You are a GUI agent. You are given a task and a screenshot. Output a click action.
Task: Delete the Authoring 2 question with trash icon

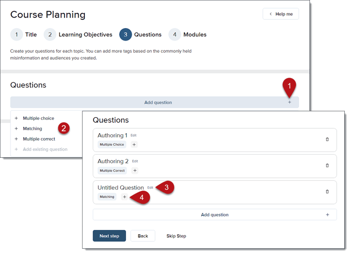tap(327, 166)
